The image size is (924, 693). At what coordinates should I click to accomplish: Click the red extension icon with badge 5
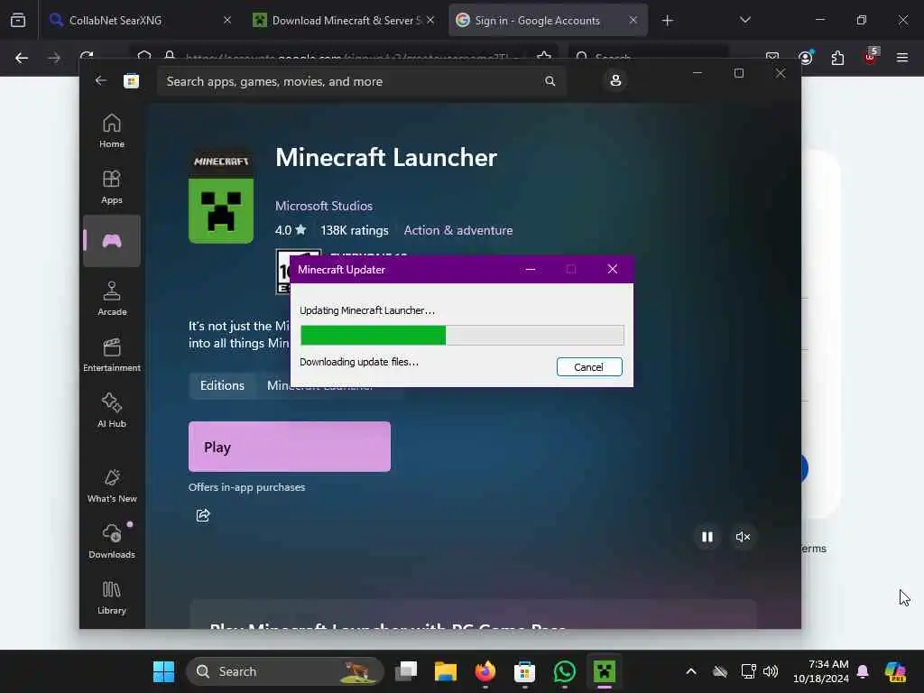[871, 57]
